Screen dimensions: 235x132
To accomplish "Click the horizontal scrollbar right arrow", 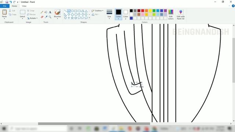I will click(231, 124).
